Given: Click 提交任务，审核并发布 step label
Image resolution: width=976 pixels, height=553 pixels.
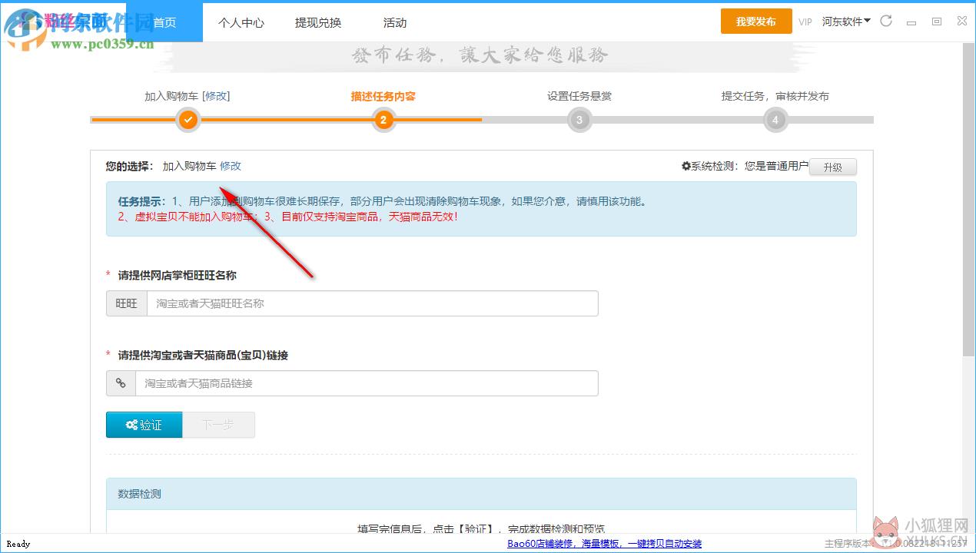Looking at the screenshot, I should (x=775, y=96).
